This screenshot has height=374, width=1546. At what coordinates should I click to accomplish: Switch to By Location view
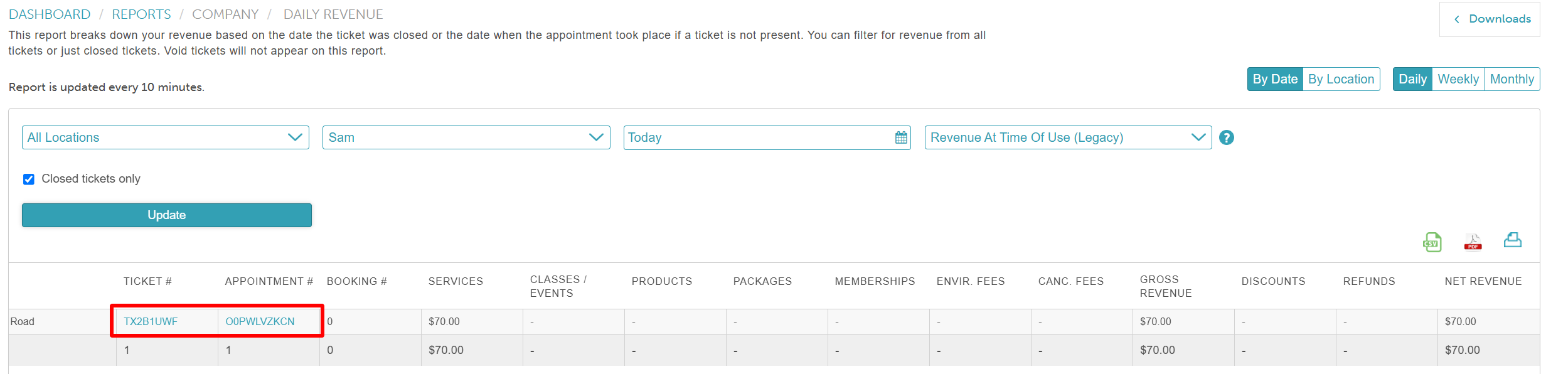pyautogui.click(x=1341, y=79)
